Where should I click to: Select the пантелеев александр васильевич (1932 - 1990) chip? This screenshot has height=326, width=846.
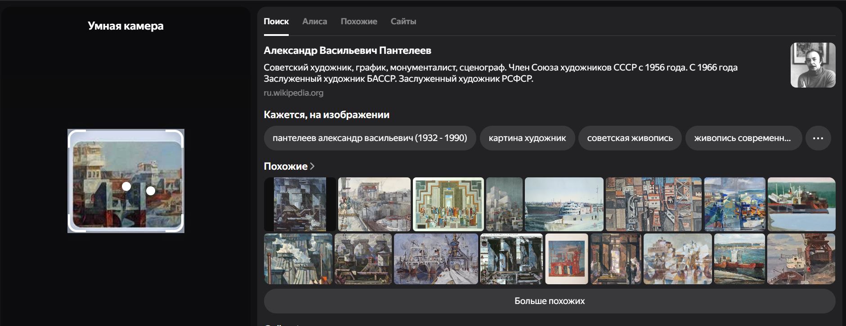pyautogui.click(x=370, y=138)
